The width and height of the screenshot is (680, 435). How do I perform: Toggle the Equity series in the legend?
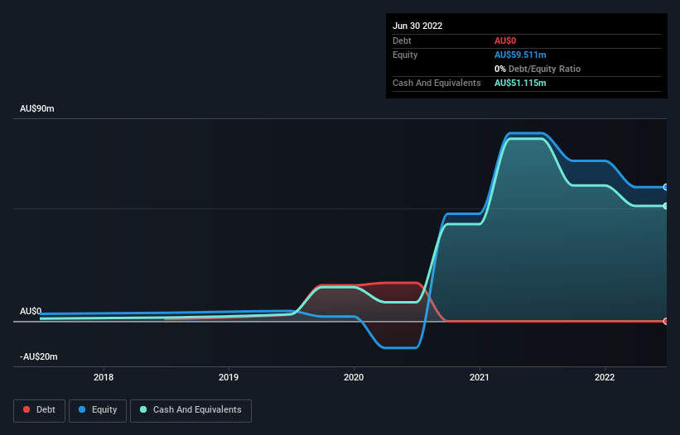click(98, 410)
